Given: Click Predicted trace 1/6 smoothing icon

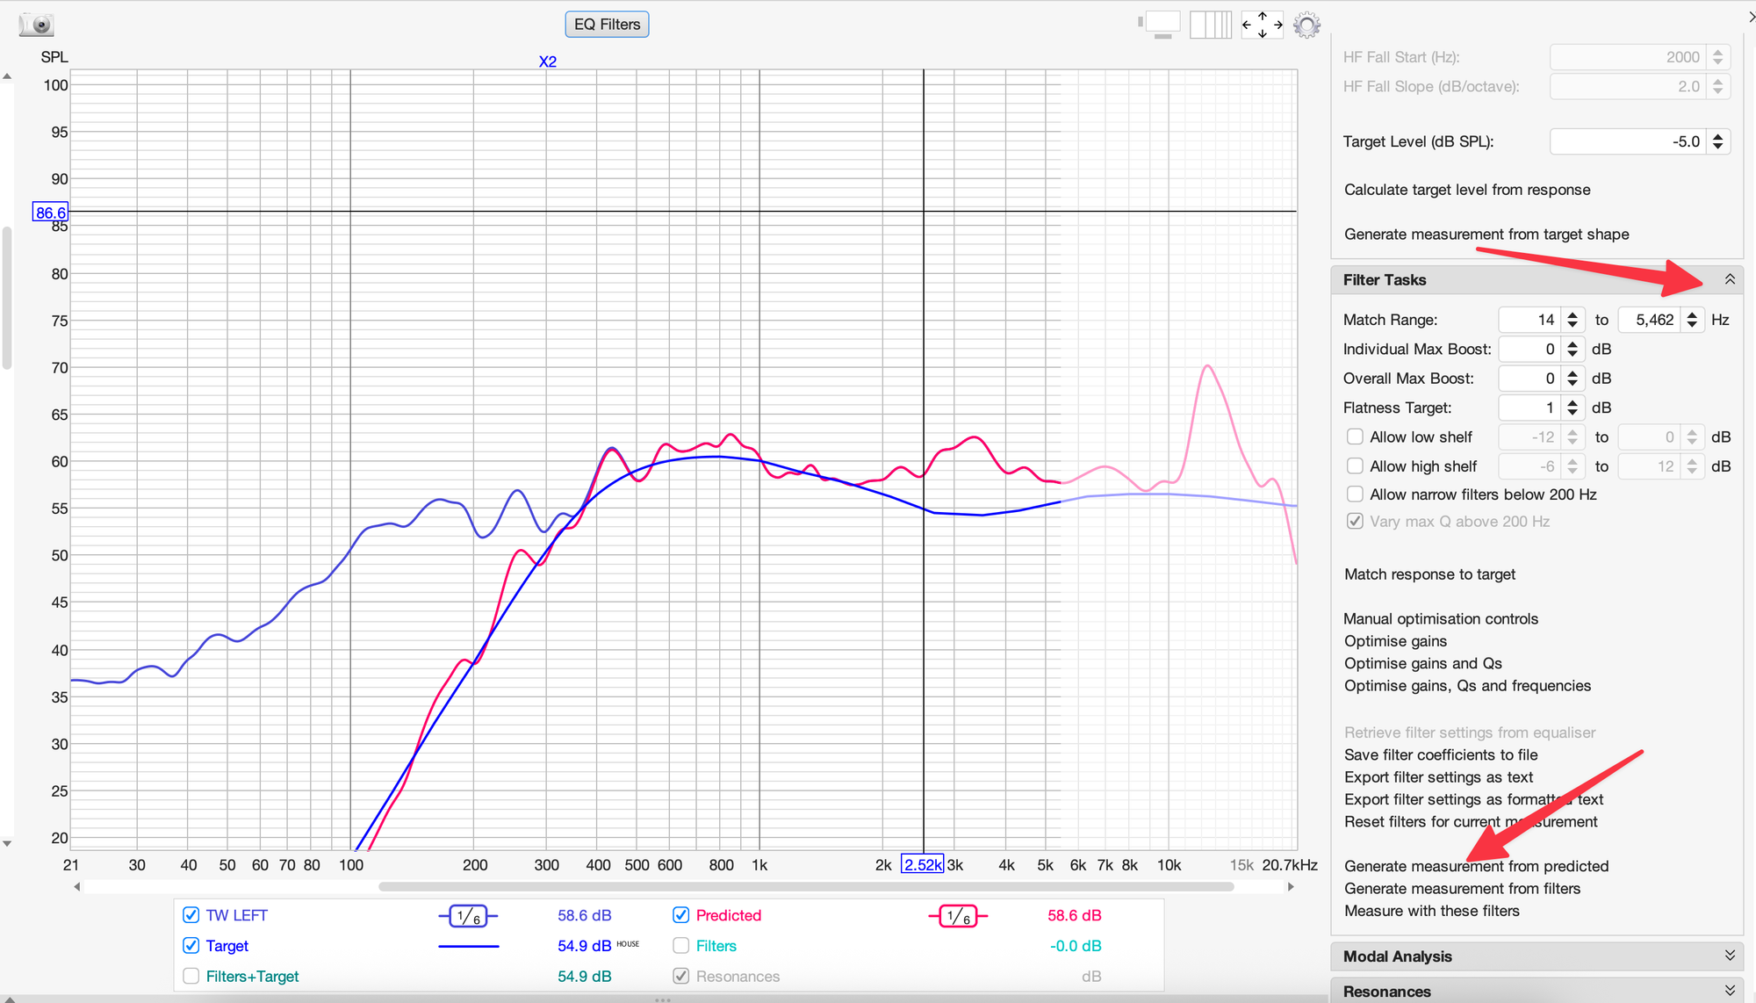Looking at the screenshot, I should click(x=958, y=916).
